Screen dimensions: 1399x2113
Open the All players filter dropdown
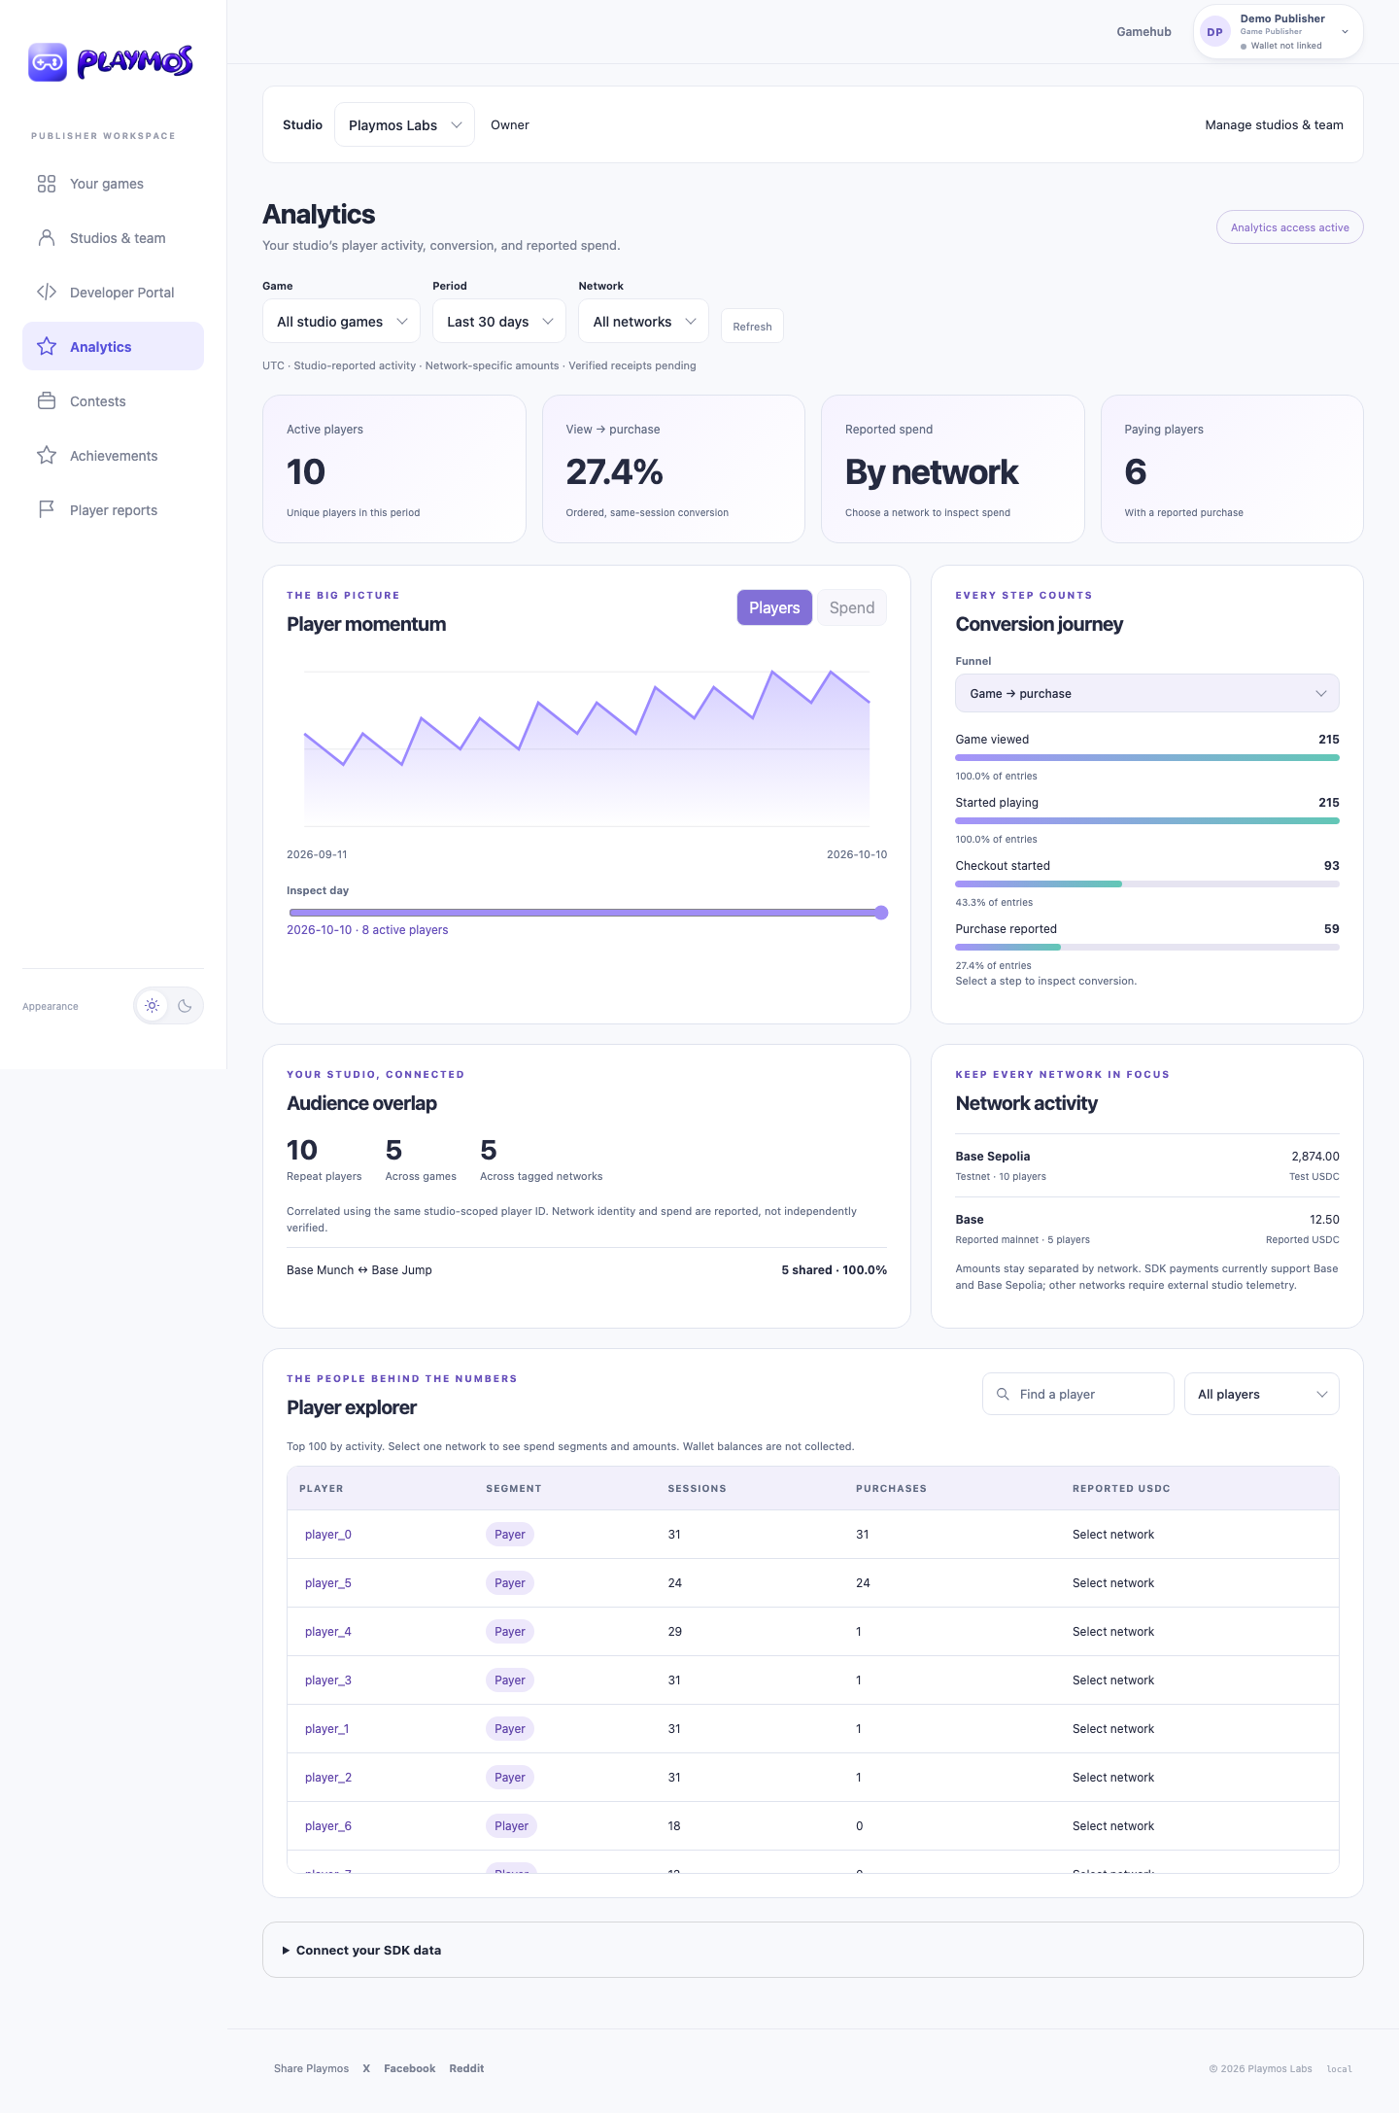(1262, 1394)
